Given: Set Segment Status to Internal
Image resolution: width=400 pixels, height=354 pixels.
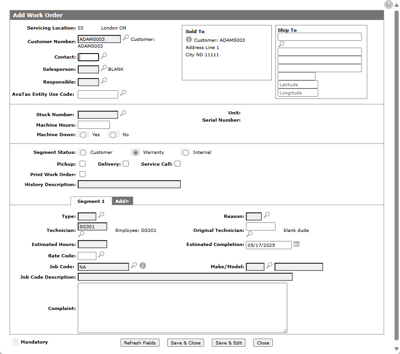Looking at the screenshot, I should [186, 152].
